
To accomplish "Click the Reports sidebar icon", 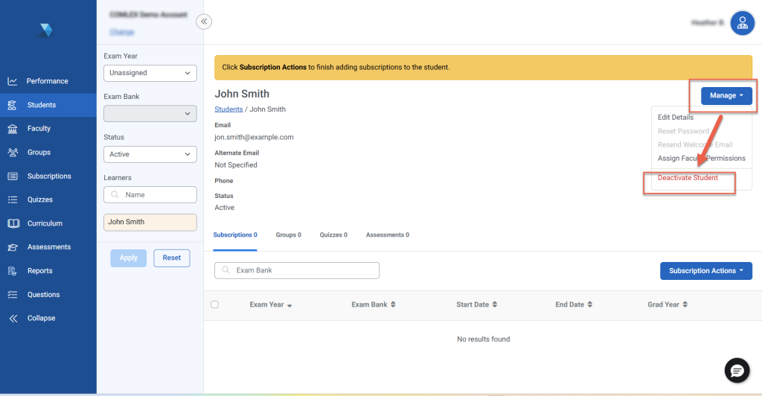I will (13, 271).
